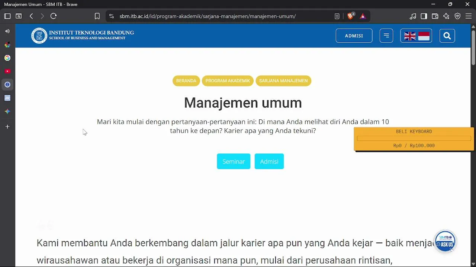
Task: Bookmark this page with the bookmark icon
Action: (97, 16)
